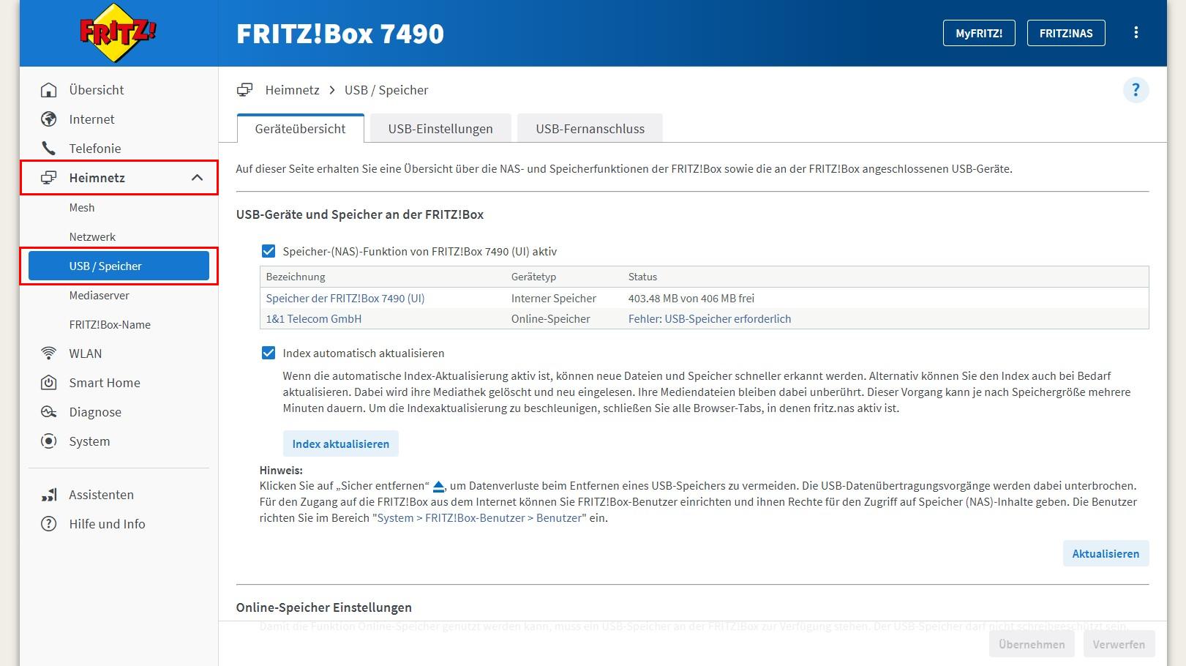Switch to USB-Fernanschluss tab
Image resolution: width=1186 pixels, height=666 pixels.
pyautogui.click(x=590, y=129)
